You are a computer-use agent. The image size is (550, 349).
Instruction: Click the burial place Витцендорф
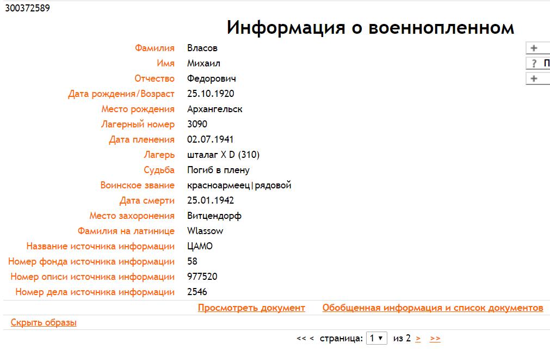pyautogui.click(x=214, y=216)
